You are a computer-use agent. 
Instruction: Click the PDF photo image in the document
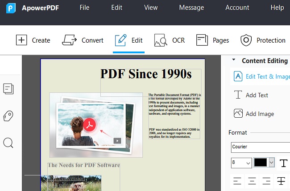pyautogui.click(x=96, y=125)
